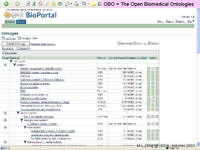Click the Print toolbar icon
Viewport: 200px width, 150px height.
[76, 4]
